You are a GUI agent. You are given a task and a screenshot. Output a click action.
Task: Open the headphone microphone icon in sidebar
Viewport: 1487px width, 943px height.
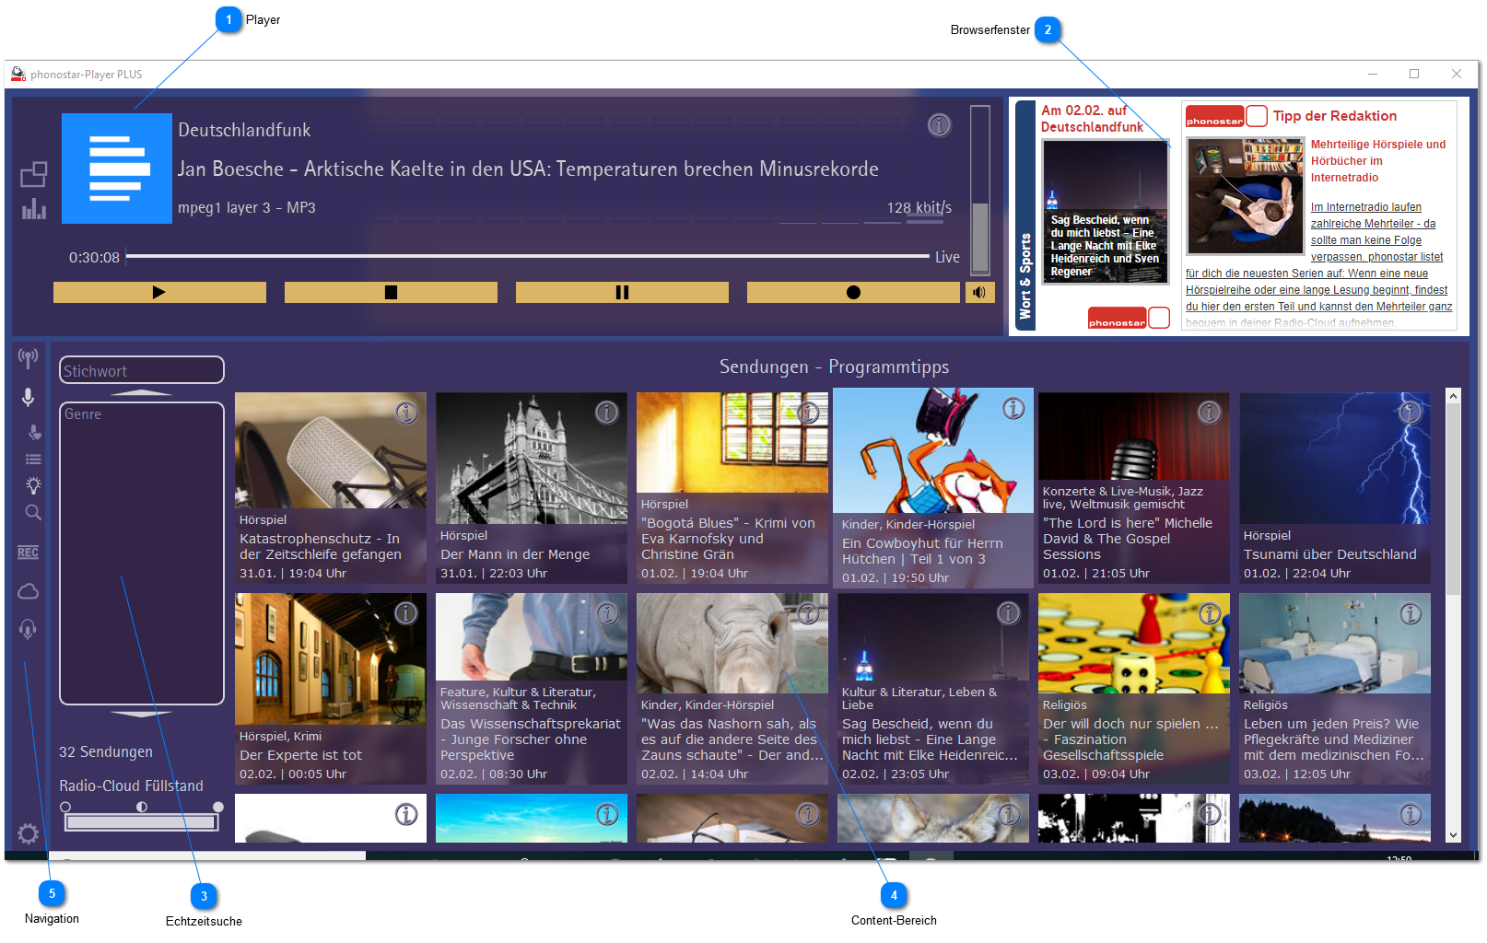29,629
